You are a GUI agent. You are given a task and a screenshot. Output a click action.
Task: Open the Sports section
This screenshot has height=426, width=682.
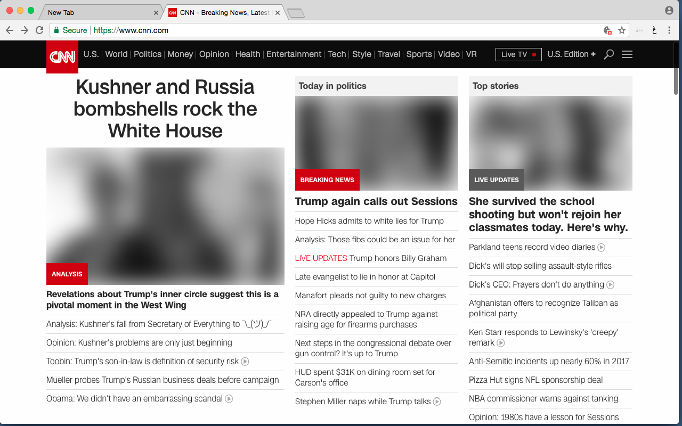419,54
